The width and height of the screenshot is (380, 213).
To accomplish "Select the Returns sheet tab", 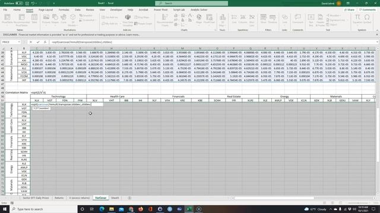I will click(x=59, y=198).
